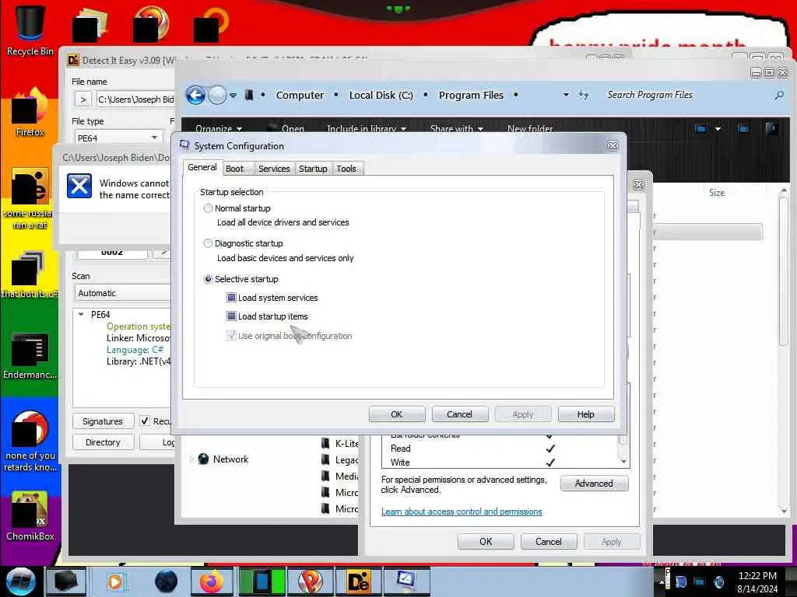Click Signatures button in Detect It Easy
The height and width of the screenshot is (597, 797).
[103, 421]
